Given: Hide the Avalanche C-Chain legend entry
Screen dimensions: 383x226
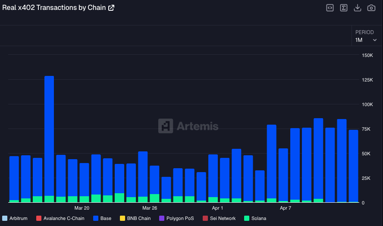Looking at the screenshot, I should pos(60,218).
